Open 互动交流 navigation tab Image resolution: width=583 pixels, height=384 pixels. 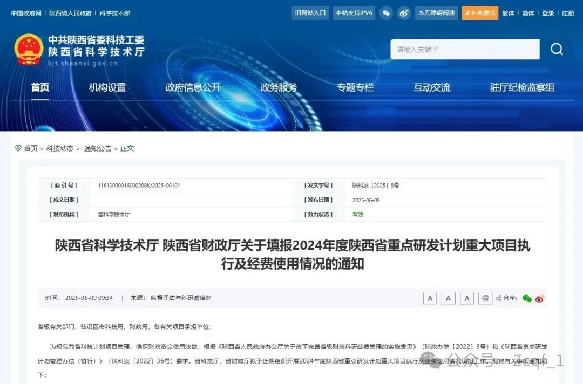point(432,87)
